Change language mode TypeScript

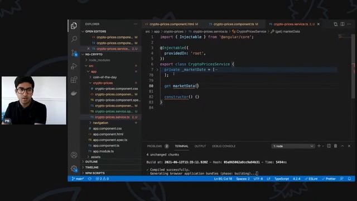click(x=281, y=179)
